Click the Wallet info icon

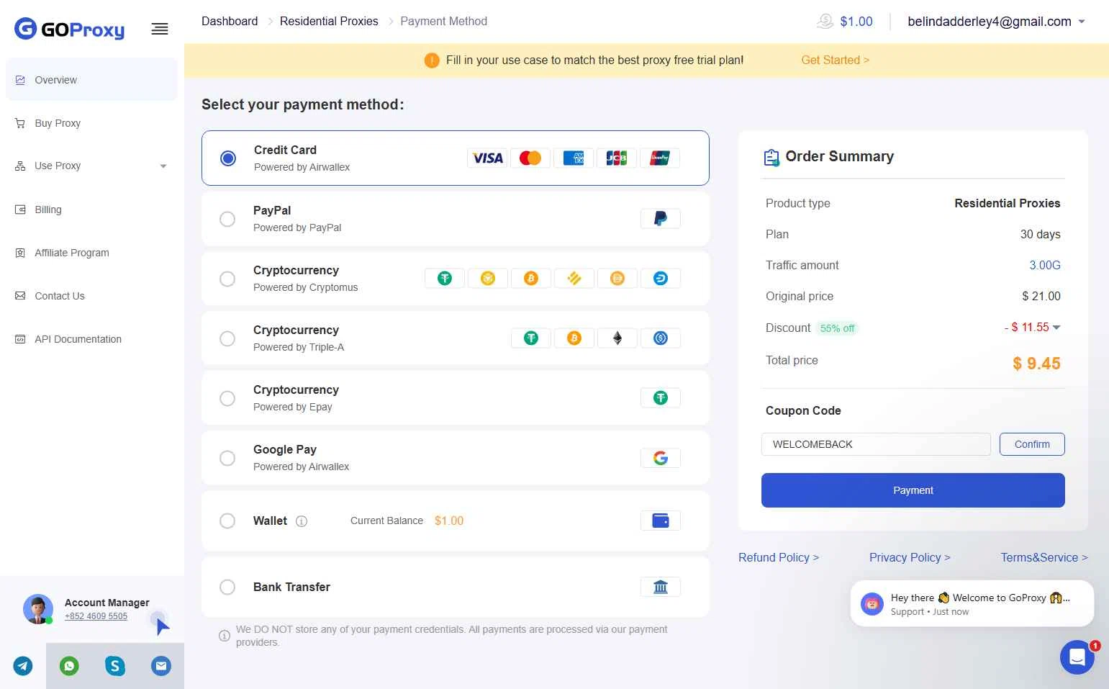point(302,521)
